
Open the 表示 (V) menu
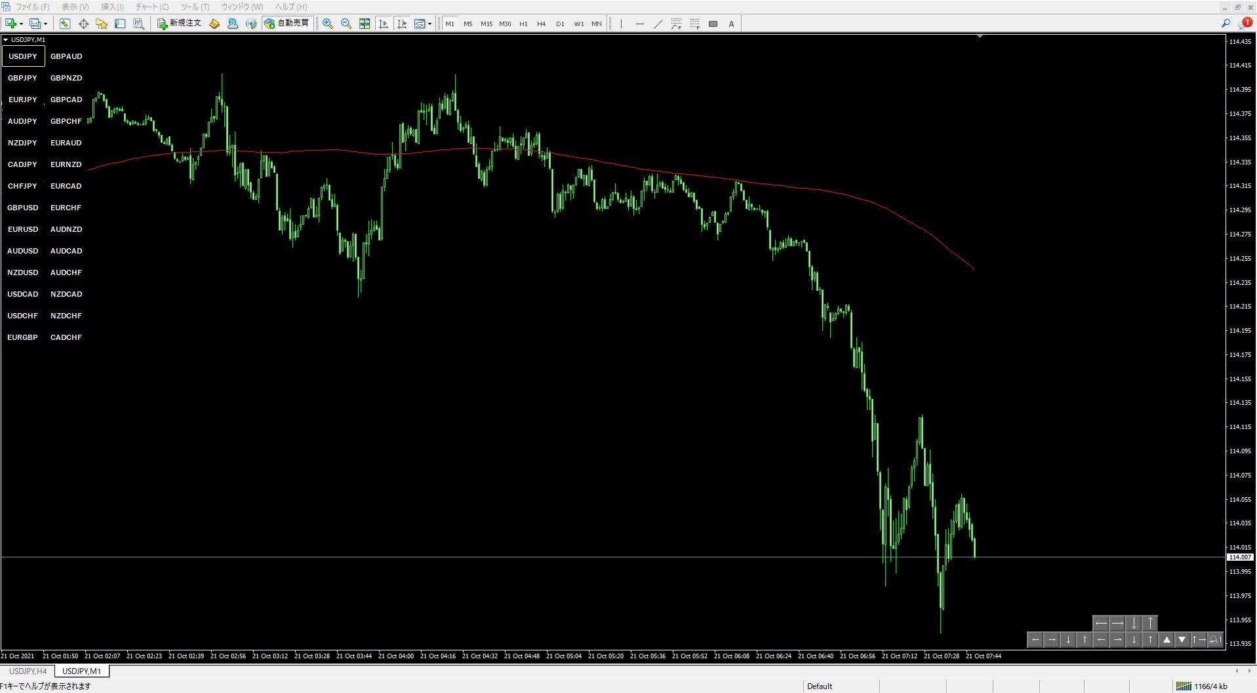(x=75, y=7)
